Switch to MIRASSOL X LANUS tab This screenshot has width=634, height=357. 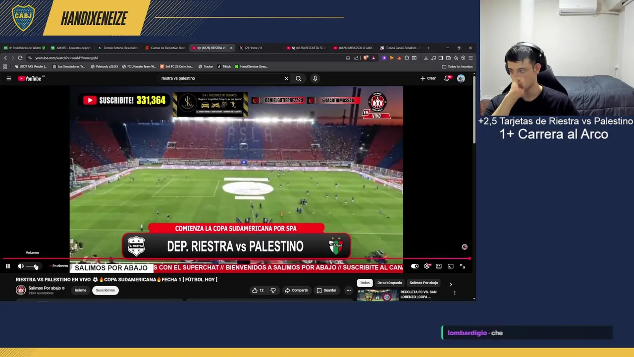(x=353, y=48)
